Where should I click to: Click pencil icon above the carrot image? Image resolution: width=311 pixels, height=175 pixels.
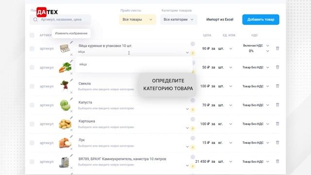pyautogui.click(x=71, y=61)
